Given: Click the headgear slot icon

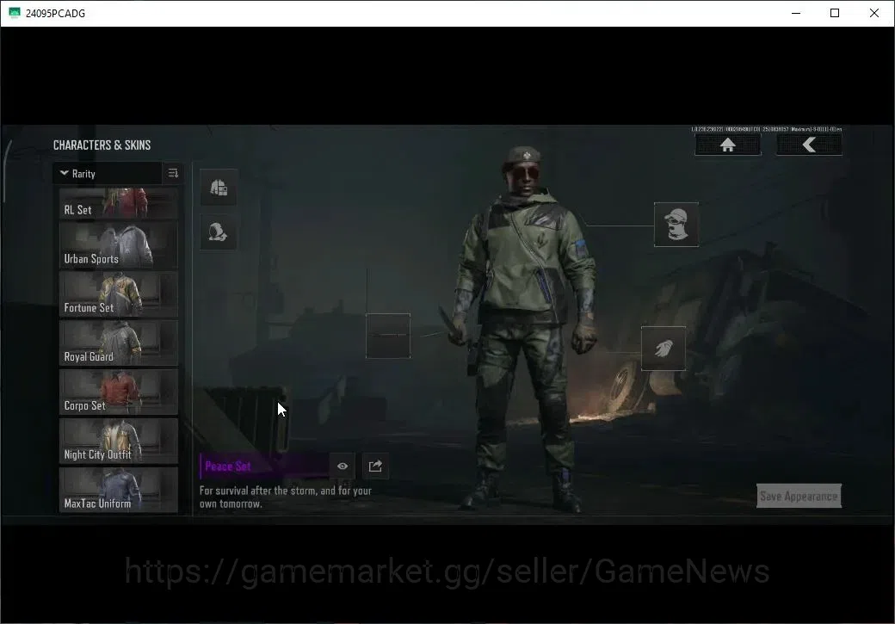Looking at the screenshot, I should 676,225.
